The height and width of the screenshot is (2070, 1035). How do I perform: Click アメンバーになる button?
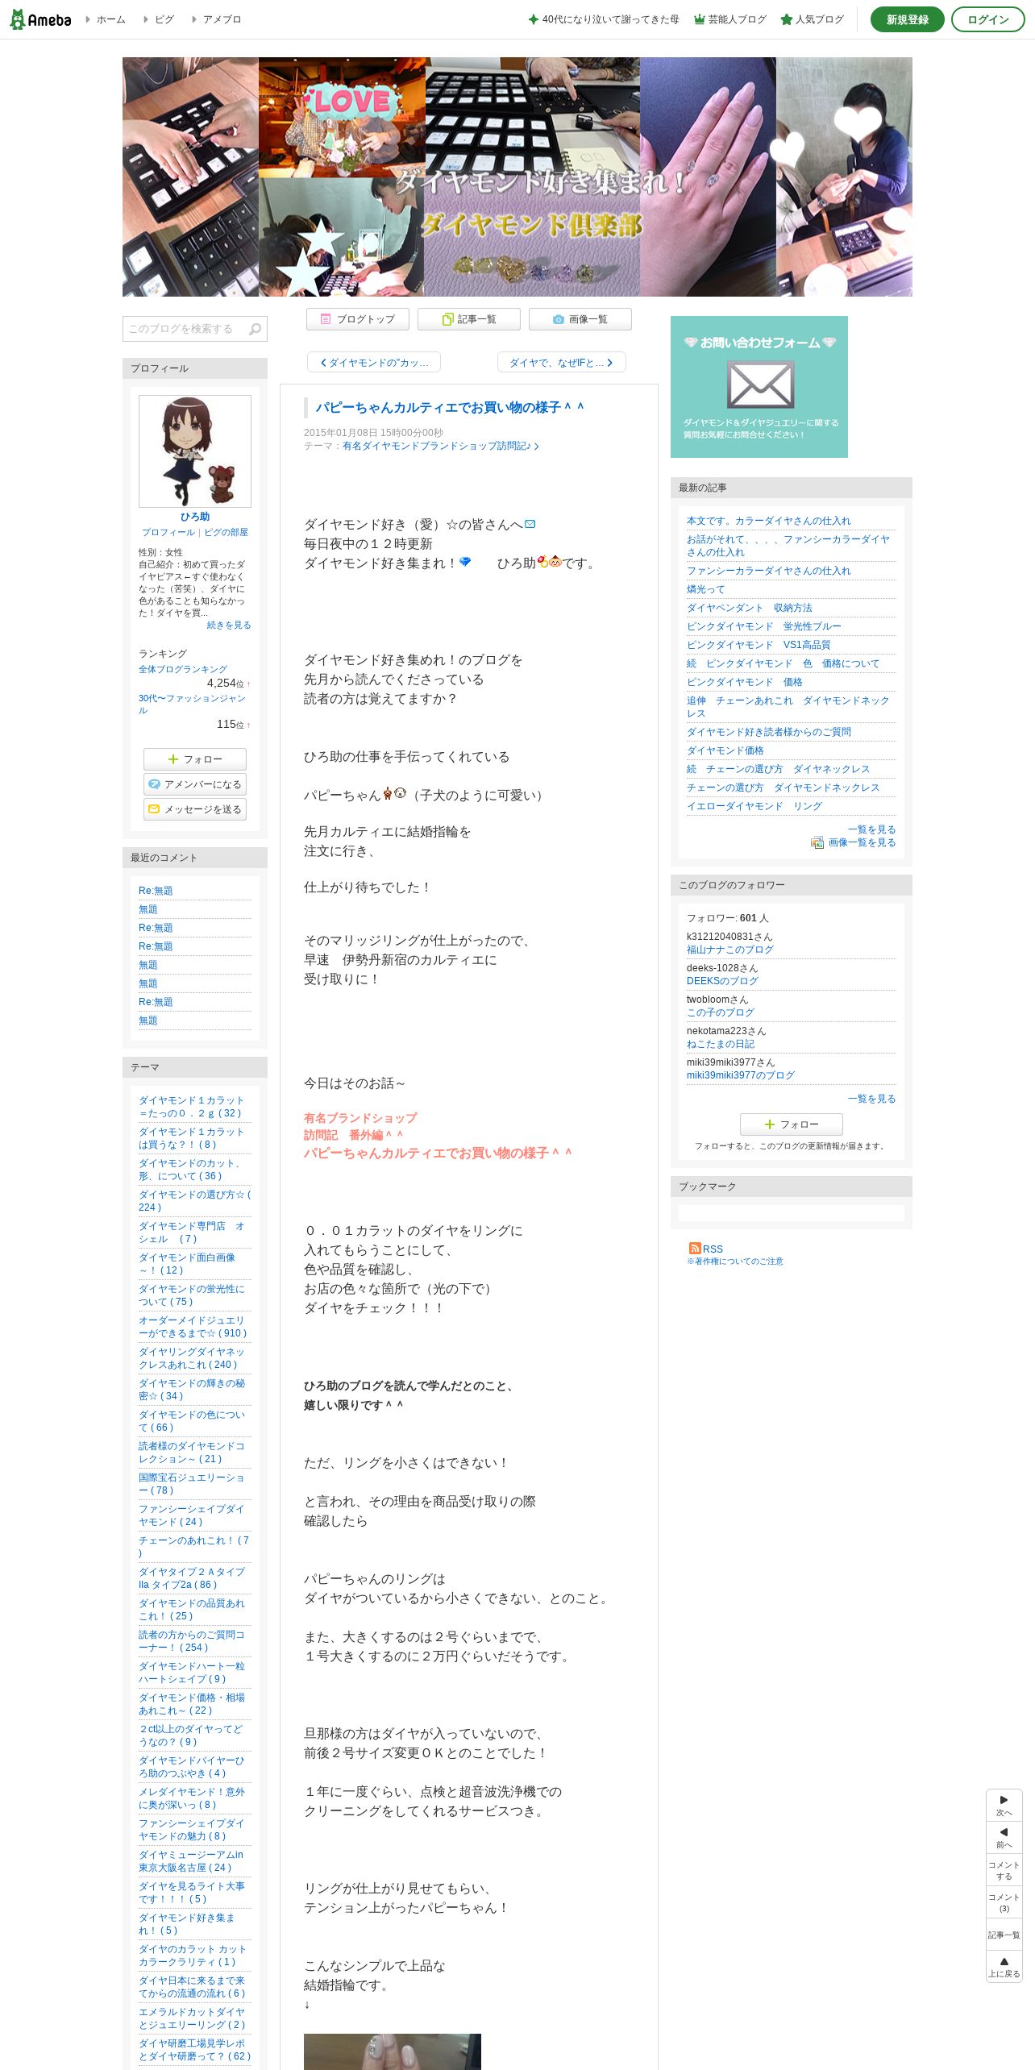click(195, 784)
